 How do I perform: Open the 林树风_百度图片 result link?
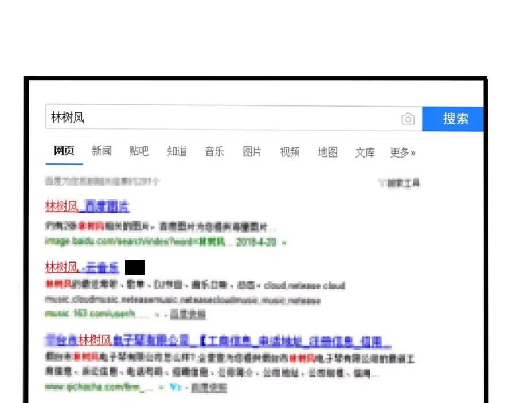pyautogui.click(x=87, y=206)
